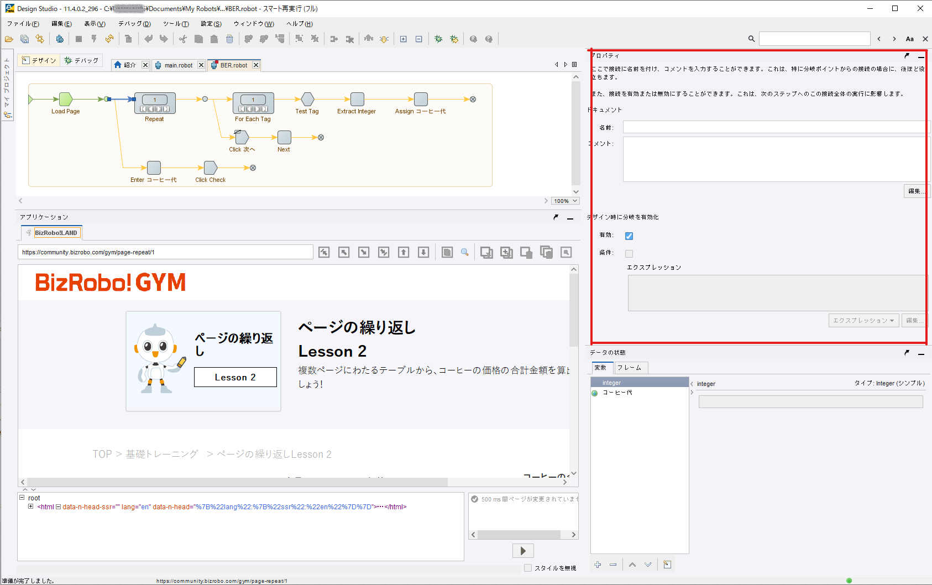Open a file with the folder icon

point(9,39)
